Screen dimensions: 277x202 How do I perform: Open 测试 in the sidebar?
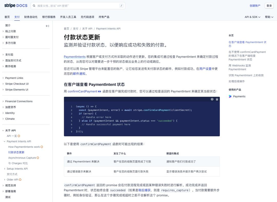point(8,197)
